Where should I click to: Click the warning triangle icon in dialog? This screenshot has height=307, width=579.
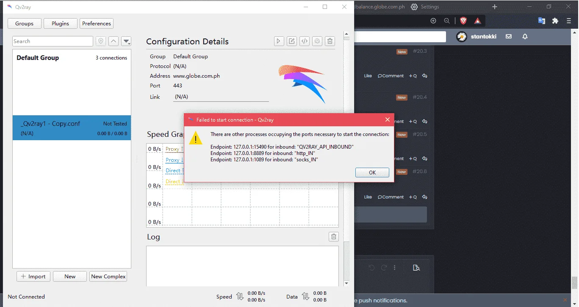196,138
